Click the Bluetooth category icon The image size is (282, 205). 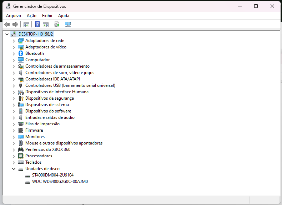[x=21, y=53]
